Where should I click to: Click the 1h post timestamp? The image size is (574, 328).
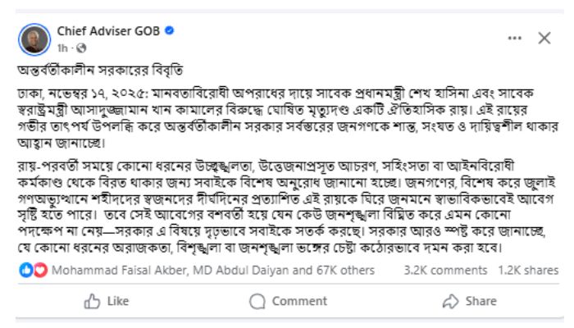point(64,48)
